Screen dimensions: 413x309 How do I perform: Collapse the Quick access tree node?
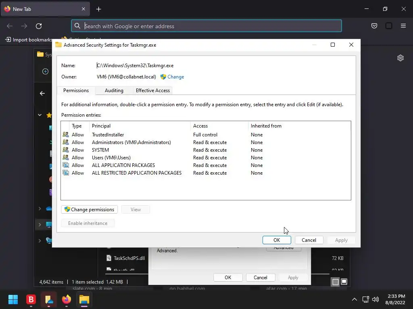[40, 115]
